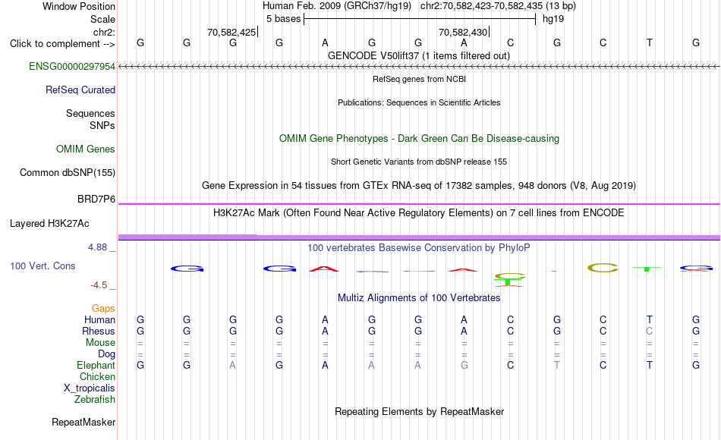The image size is (721, 440).
Task: Open the H3K27Ac Mark track title
Action: tap(419, 213)
